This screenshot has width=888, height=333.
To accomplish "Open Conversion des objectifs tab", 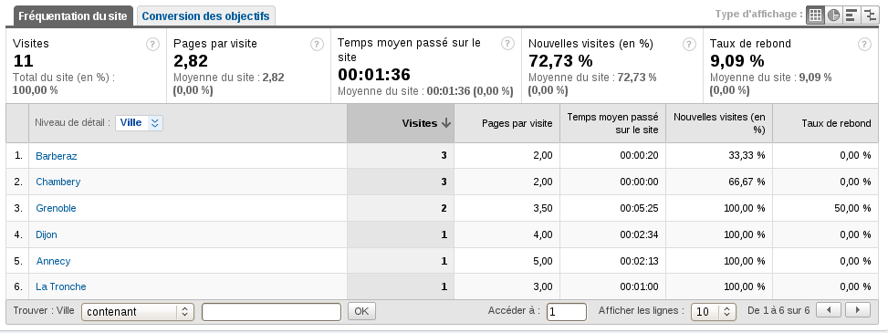I will (x=205, y=16).
